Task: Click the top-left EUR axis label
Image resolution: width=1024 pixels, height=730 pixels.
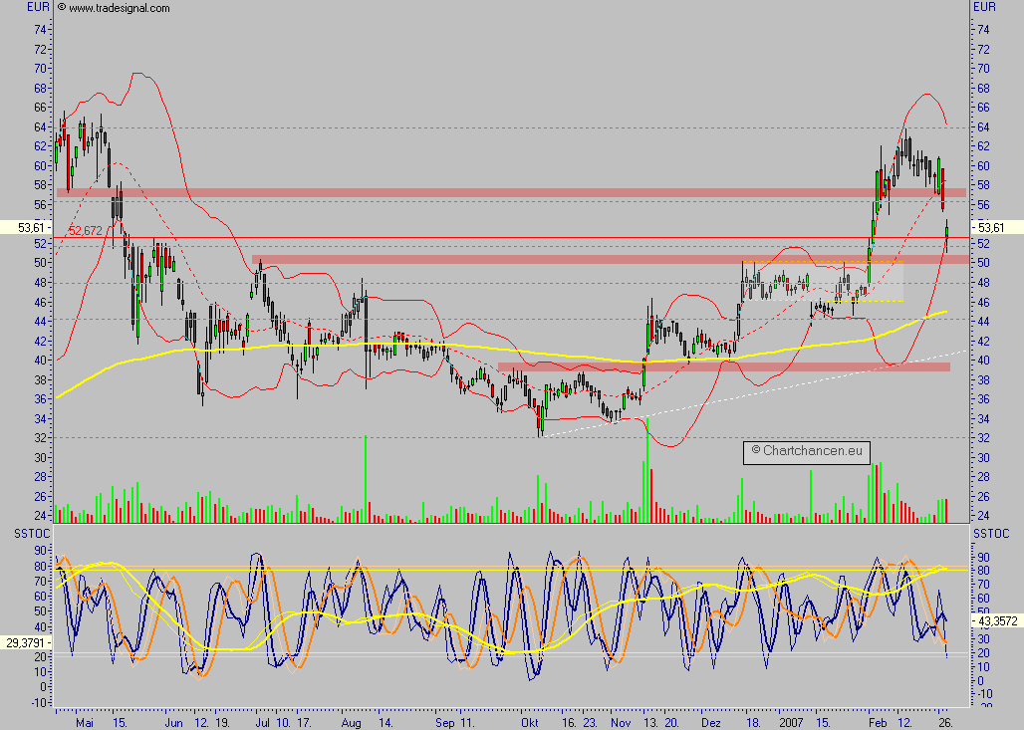Action: click(x=36, y=7)
